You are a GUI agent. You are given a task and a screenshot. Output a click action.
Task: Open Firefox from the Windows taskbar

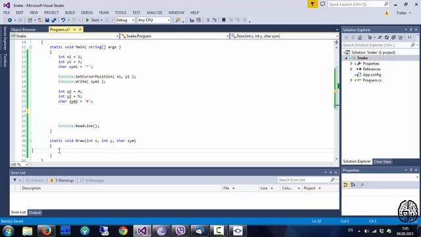point(47,231)
